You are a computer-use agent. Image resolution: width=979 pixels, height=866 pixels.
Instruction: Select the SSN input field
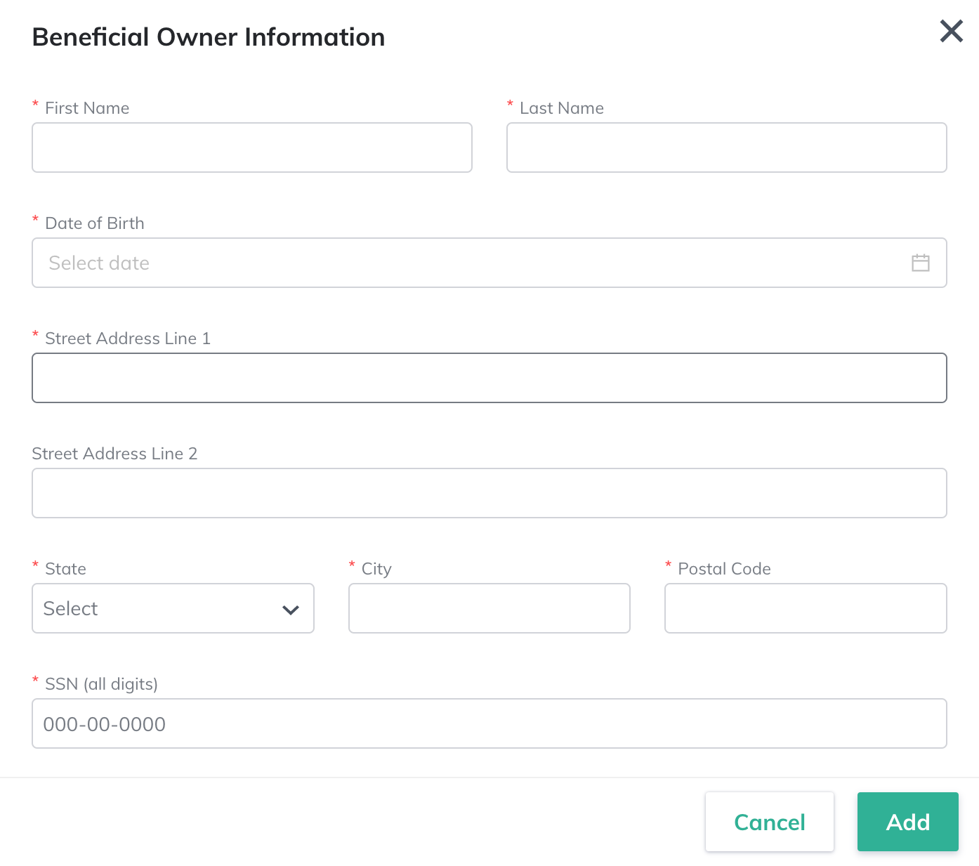[489, 723]
